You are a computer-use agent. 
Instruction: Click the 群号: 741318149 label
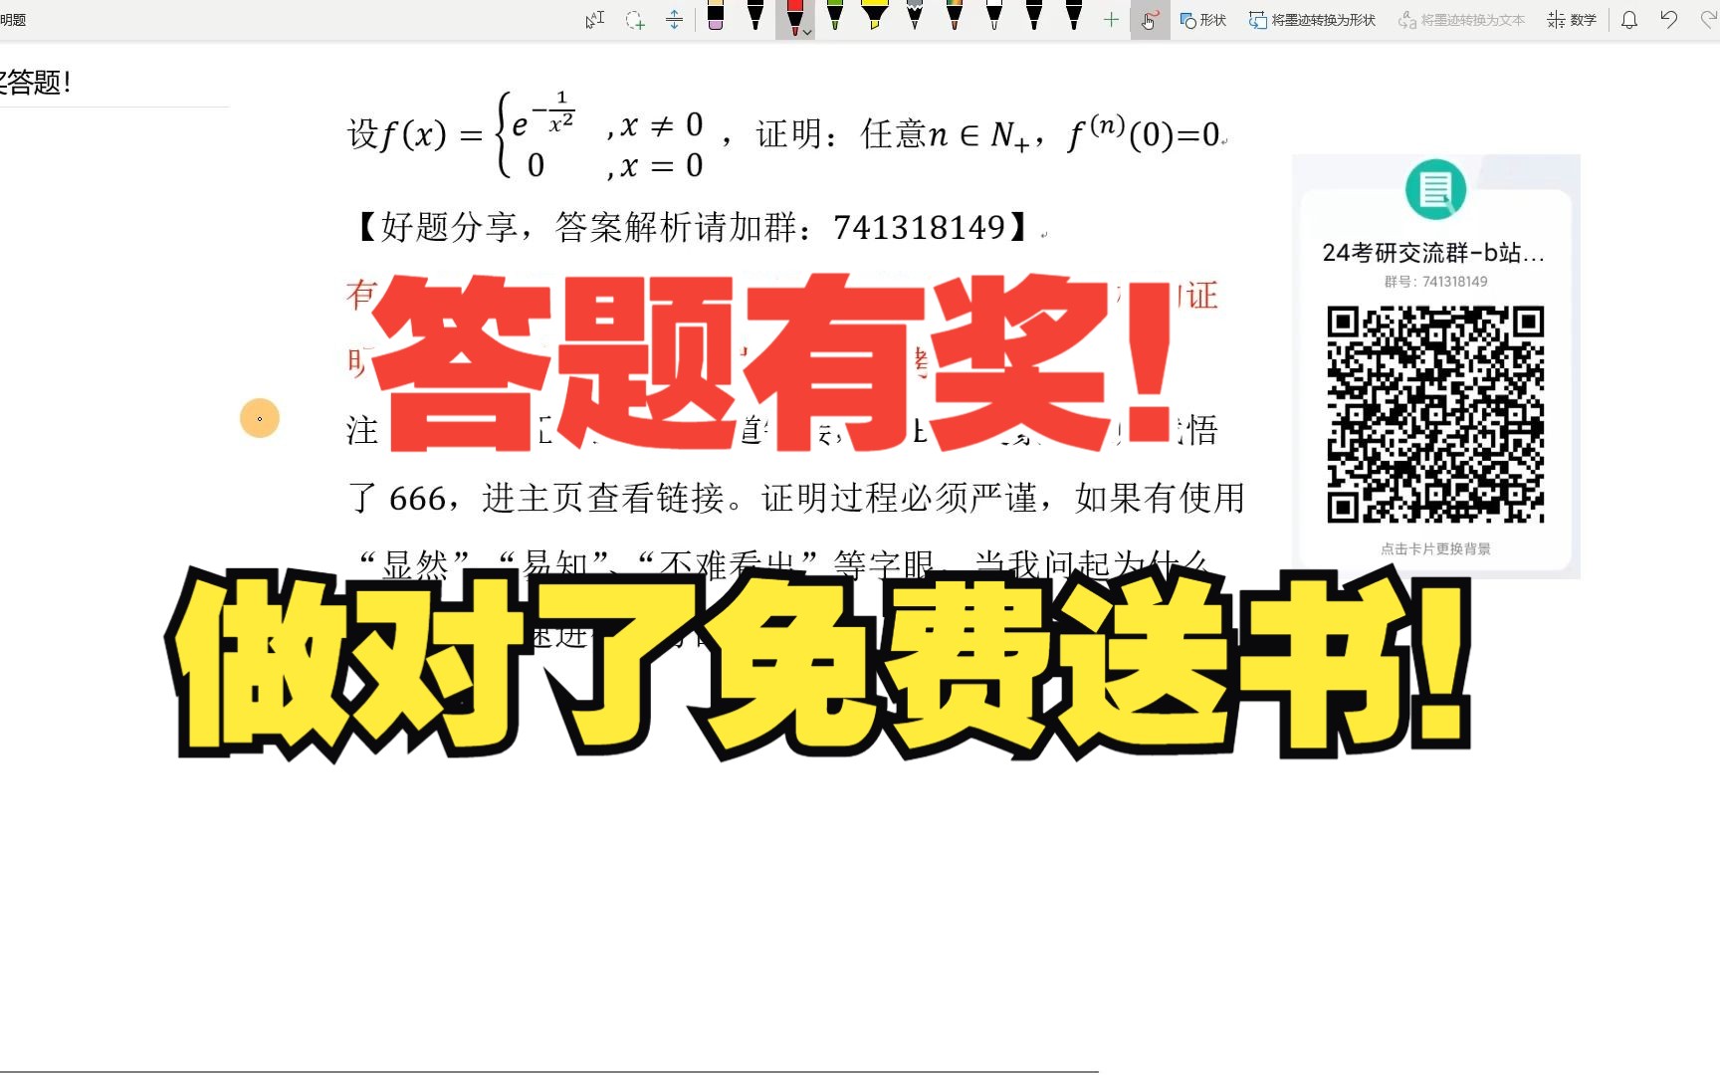(1435, 282)
